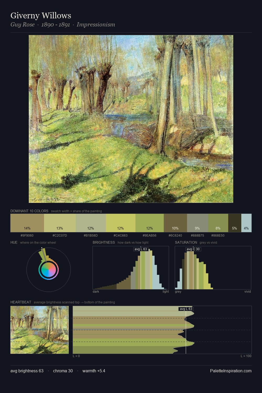
Task: Click the avg L 63 heartbeat chart label
Action: 186,309
